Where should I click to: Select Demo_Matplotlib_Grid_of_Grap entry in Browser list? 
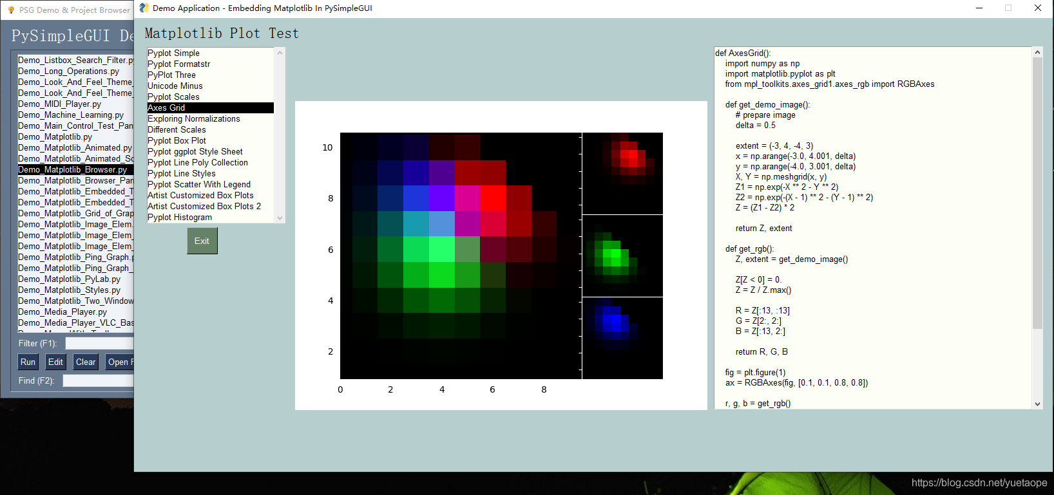click(75, 213)
